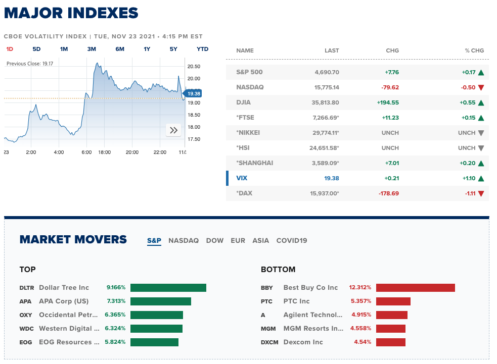Click green up arrow in FTSE row
The width and height of the screenshot is (497, 364).
tap(481, 118)
